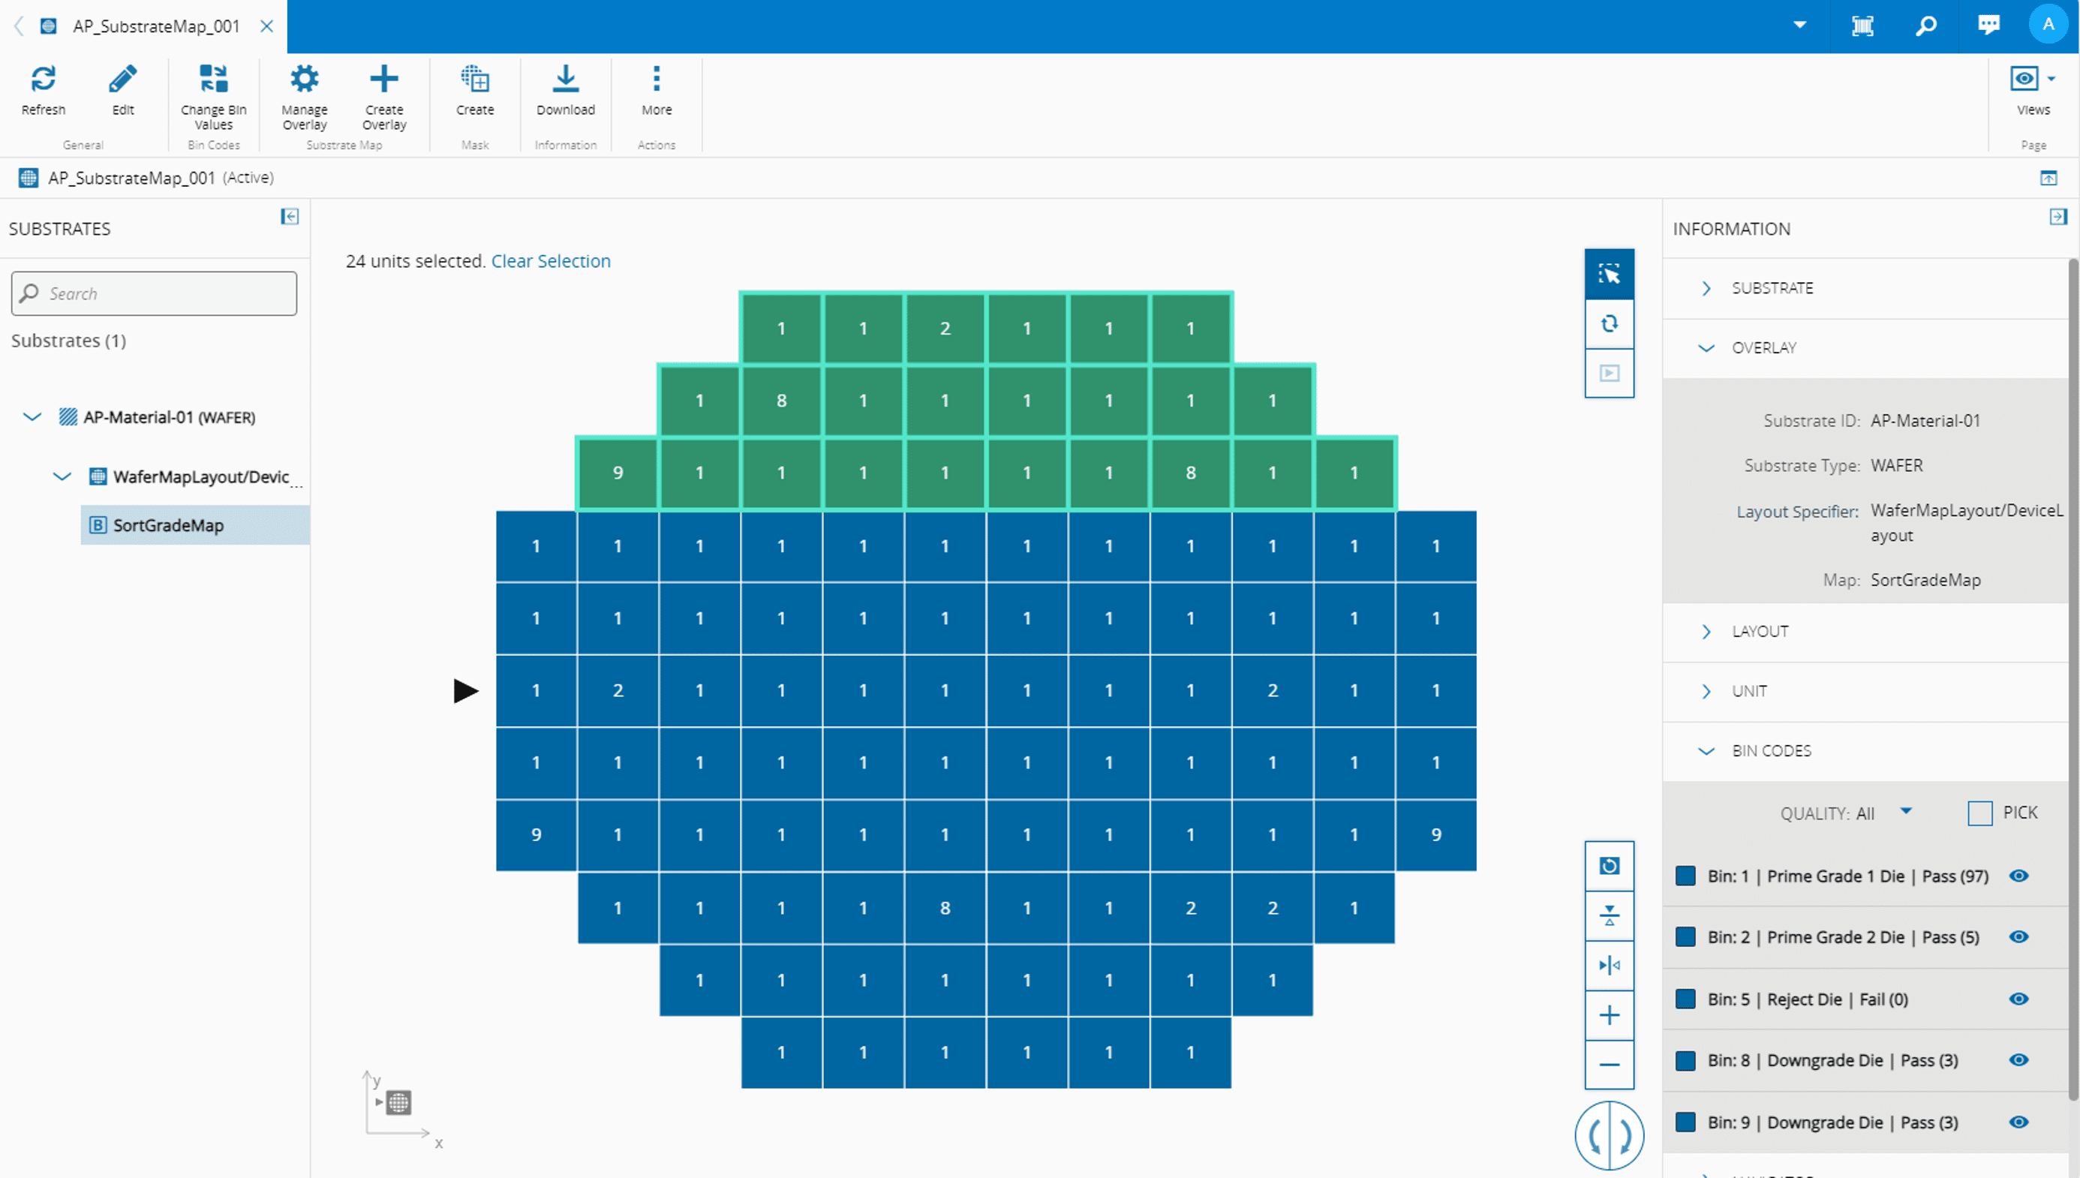This screenshot has width=2080, height=1178.
Task: Flip the map horizontally
Action: 1608,965
